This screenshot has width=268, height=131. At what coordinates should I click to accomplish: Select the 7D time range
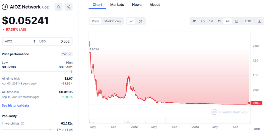[203, 21]
